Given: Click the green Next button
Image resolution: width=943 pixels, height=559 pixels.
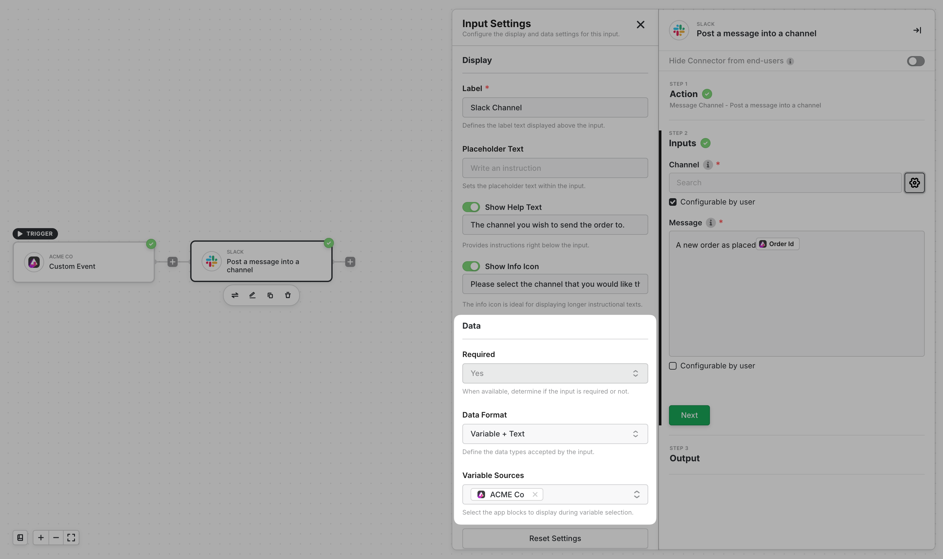Looking at the screenshot, I should (x=689, y=415).
